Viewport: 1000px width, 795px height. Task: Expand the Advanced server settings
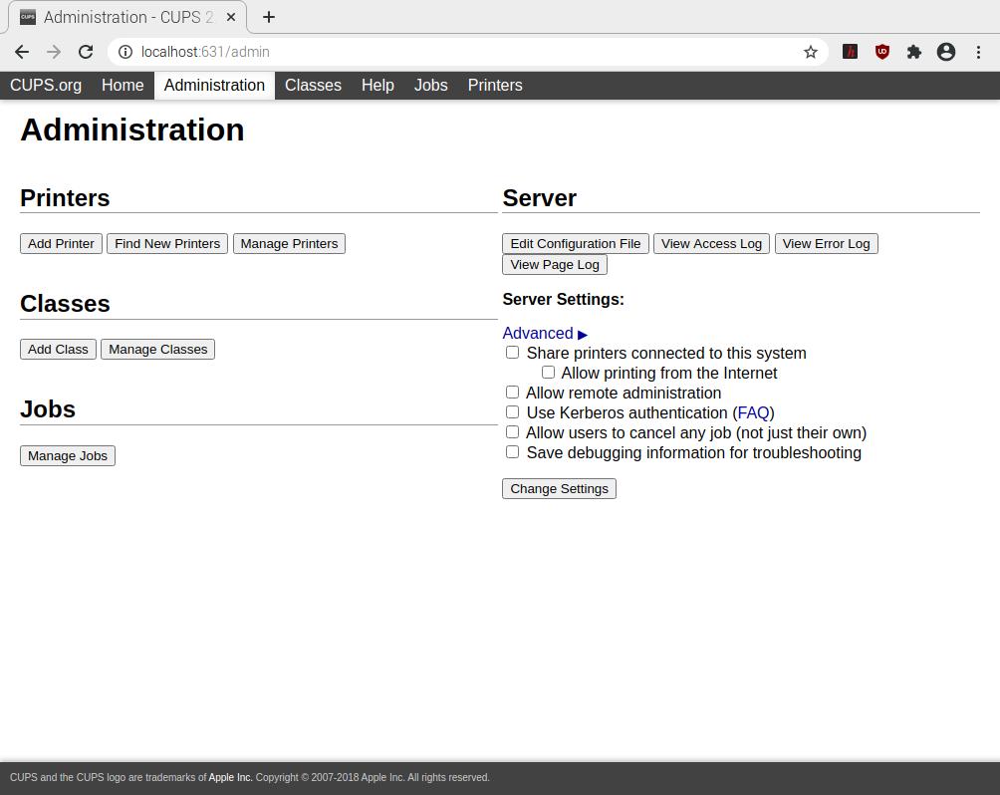(544, 334)
